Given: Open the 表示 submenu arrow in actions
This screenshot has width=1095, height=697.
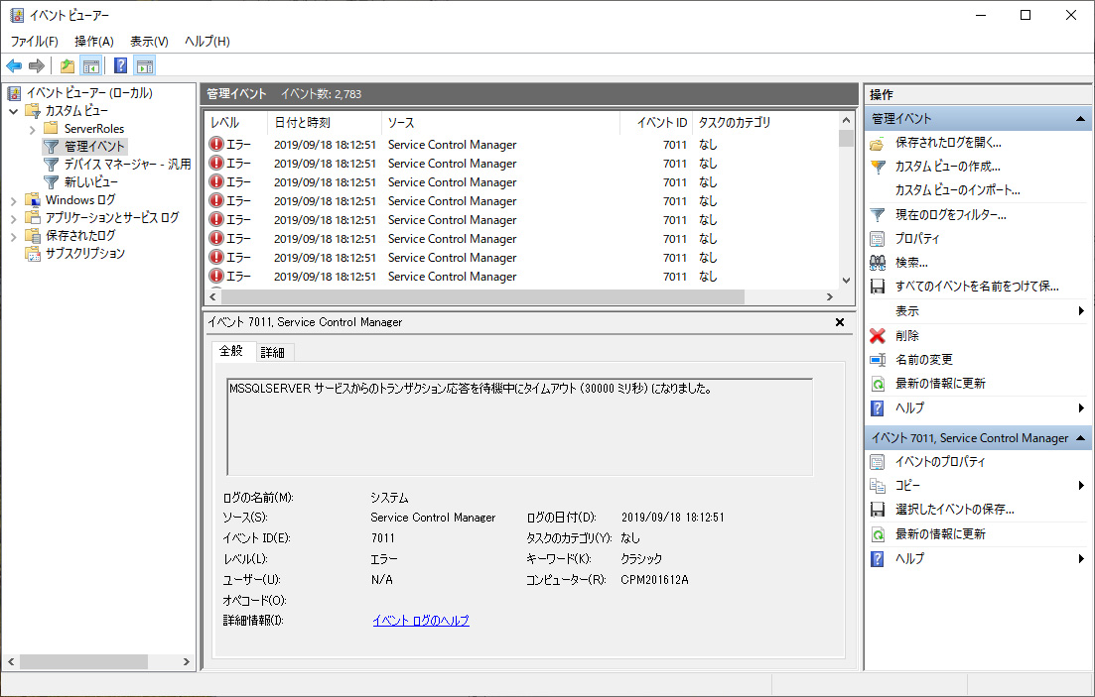Looking at the screenshot, I should (1081, 311).
